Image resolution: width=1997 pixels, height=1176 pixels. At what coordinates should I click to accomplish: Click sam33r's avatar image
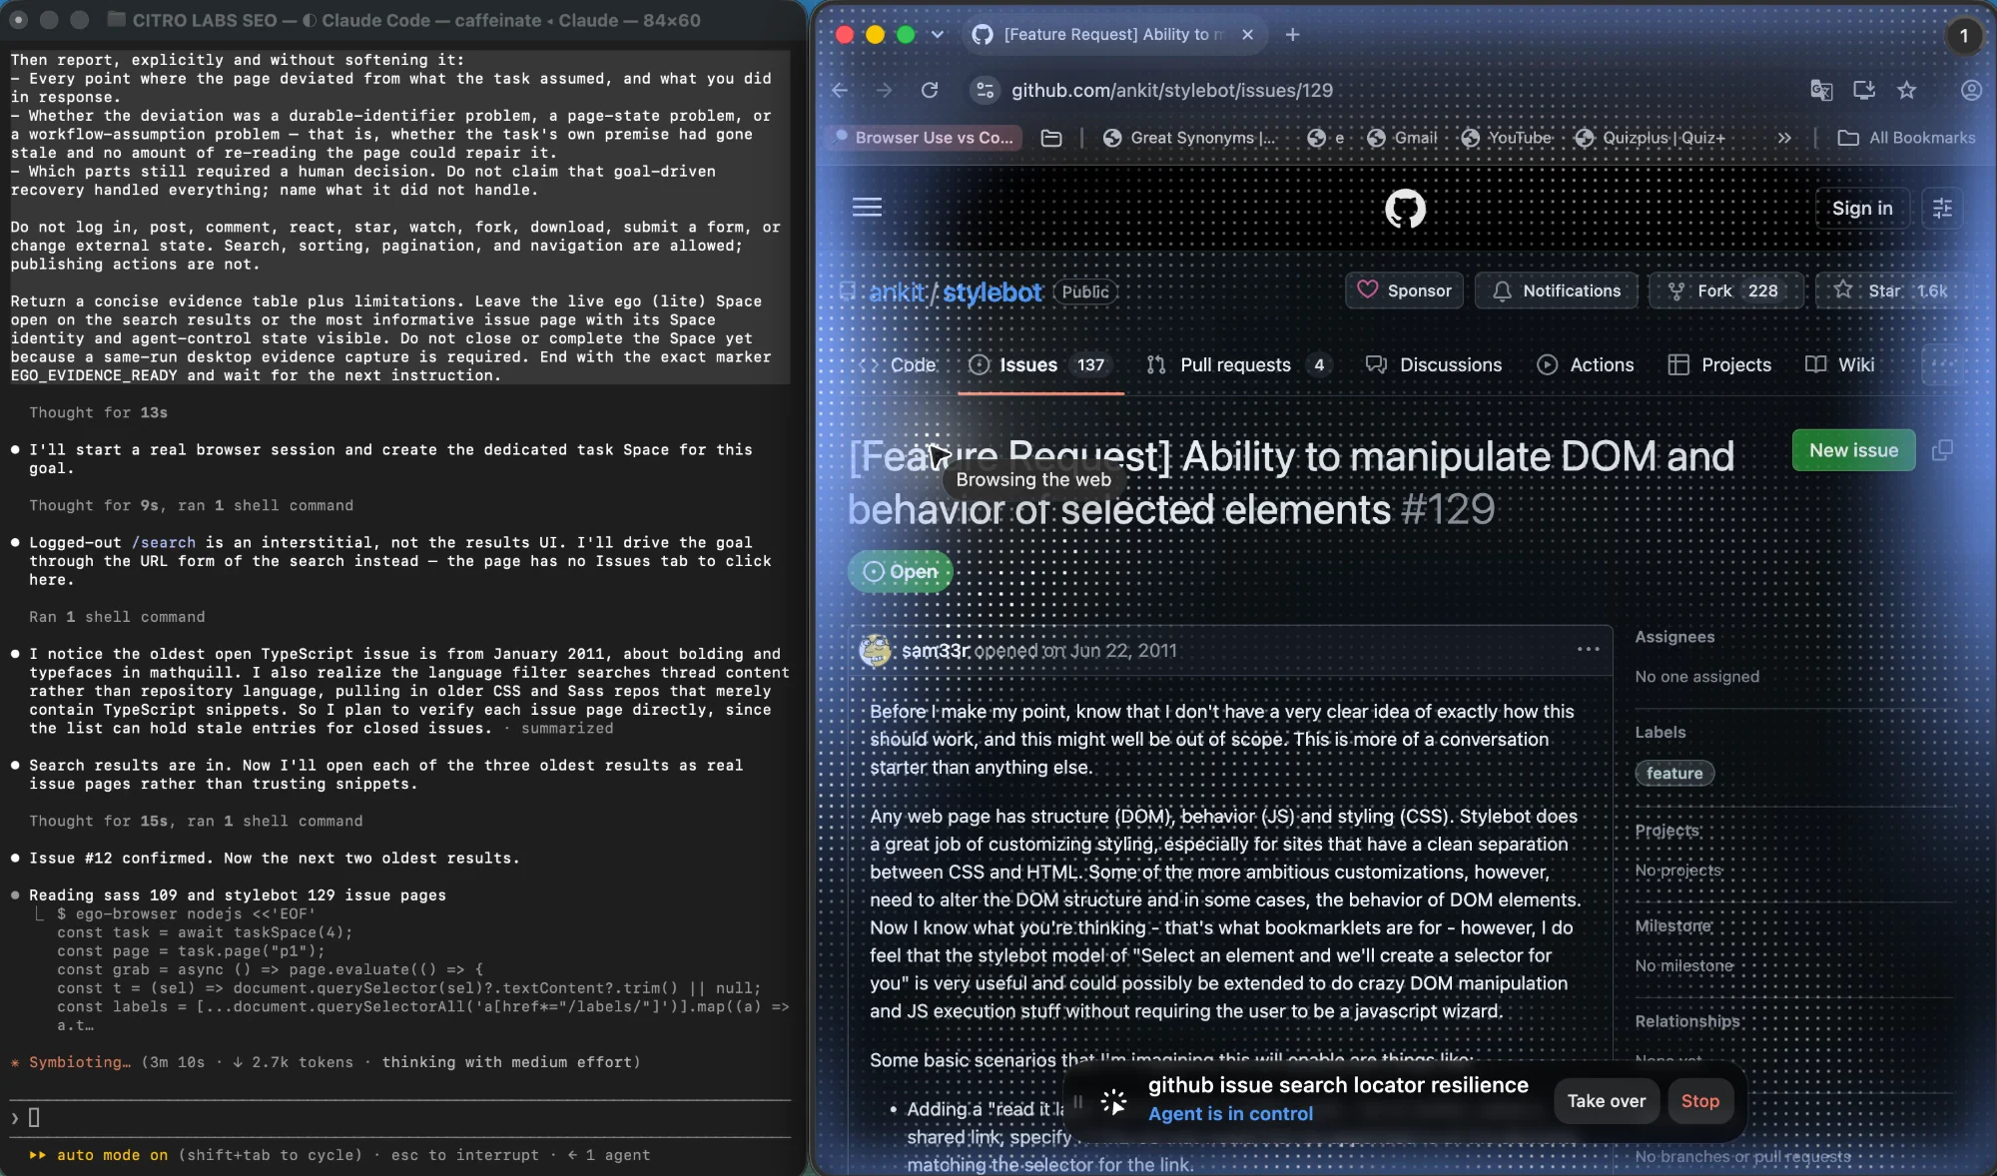pos(876,651)
